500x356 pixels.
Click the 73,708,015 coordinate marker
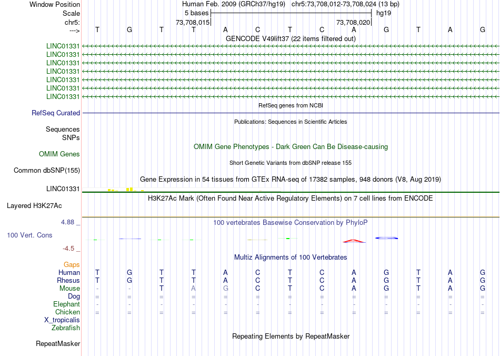[193, 22]
